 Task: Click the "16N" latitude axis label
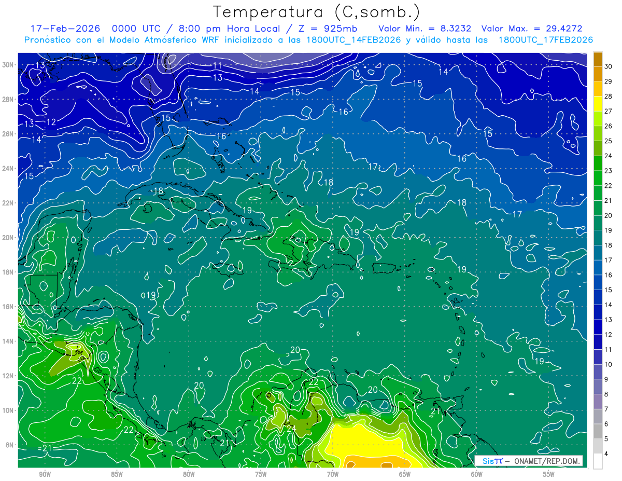(x=8, y=307)
